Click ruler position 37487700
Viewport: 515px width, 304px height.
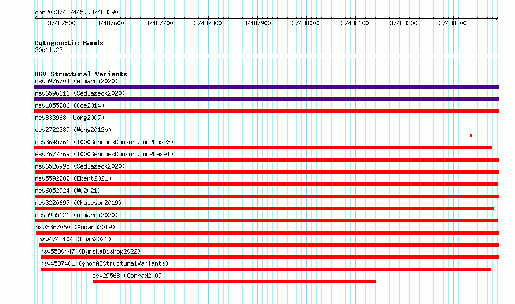[159, 23]
